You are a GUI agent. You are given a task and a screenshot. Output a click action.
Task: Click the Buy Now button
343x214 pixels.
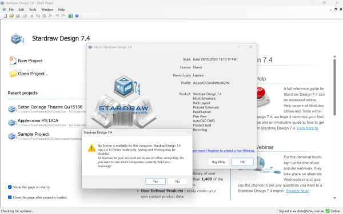218,162
